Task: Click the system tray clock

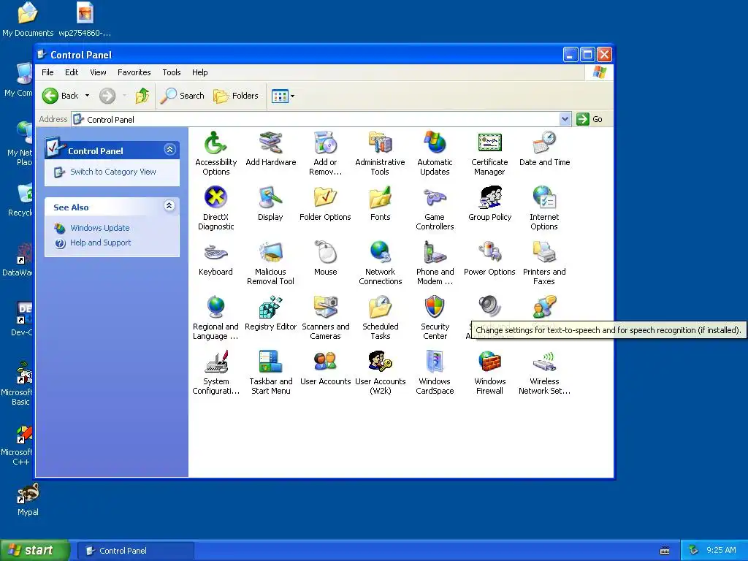Action: point(721,551)
